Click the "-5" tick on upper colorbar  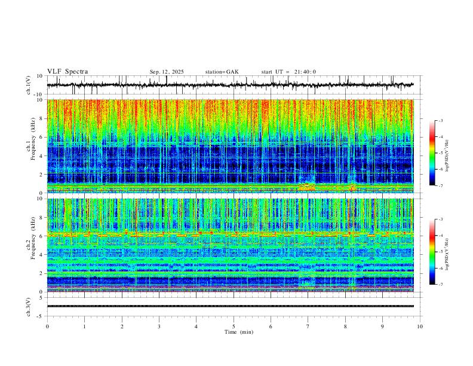440,153
